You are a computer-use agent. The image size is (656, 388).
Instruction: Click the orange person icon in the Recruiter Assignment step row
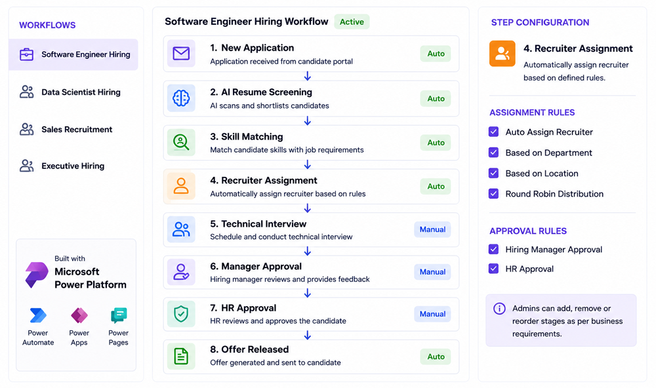point(181,185)
